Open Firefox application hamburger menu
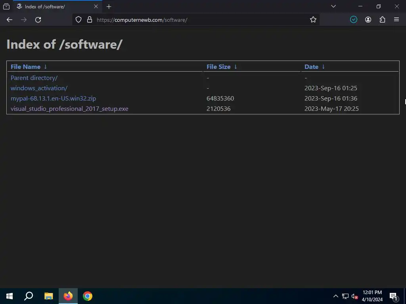This screenshot has width=406, height=304. (396, 20)
